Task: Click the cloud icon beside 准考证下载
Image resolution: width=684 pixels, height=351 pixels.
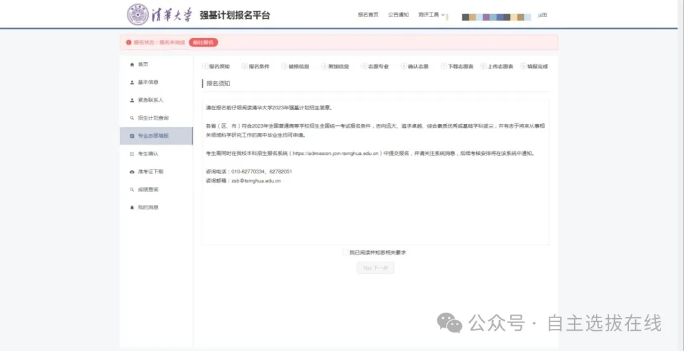Action: coord(132,171)
